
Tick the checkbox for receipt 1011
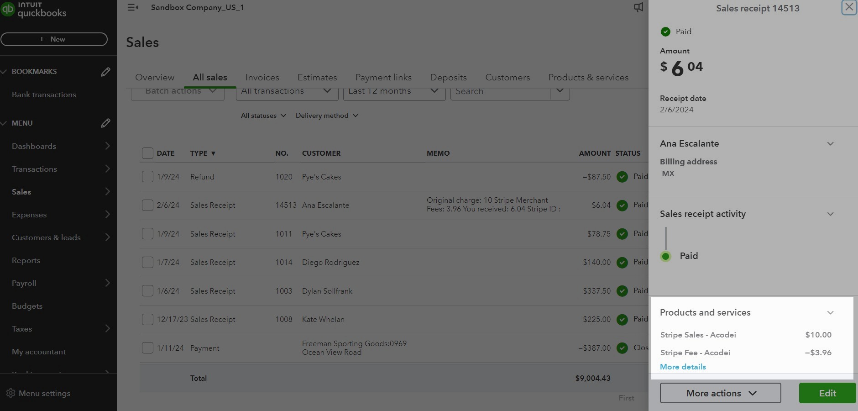click(x=147, y=234)
